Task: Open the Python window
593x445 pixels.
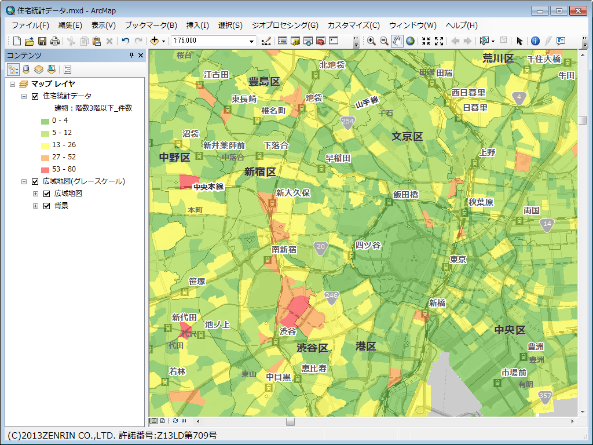Action: [334, 41]
